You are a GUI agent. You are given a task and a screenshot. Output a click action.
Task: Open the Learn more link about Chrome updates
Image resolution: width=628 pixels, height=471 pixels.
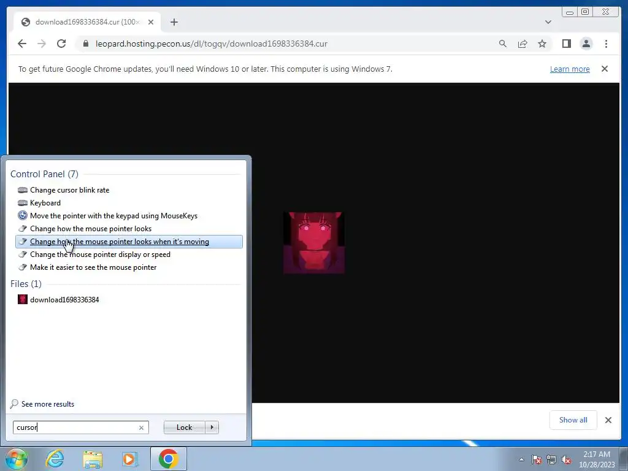point(570,69)
